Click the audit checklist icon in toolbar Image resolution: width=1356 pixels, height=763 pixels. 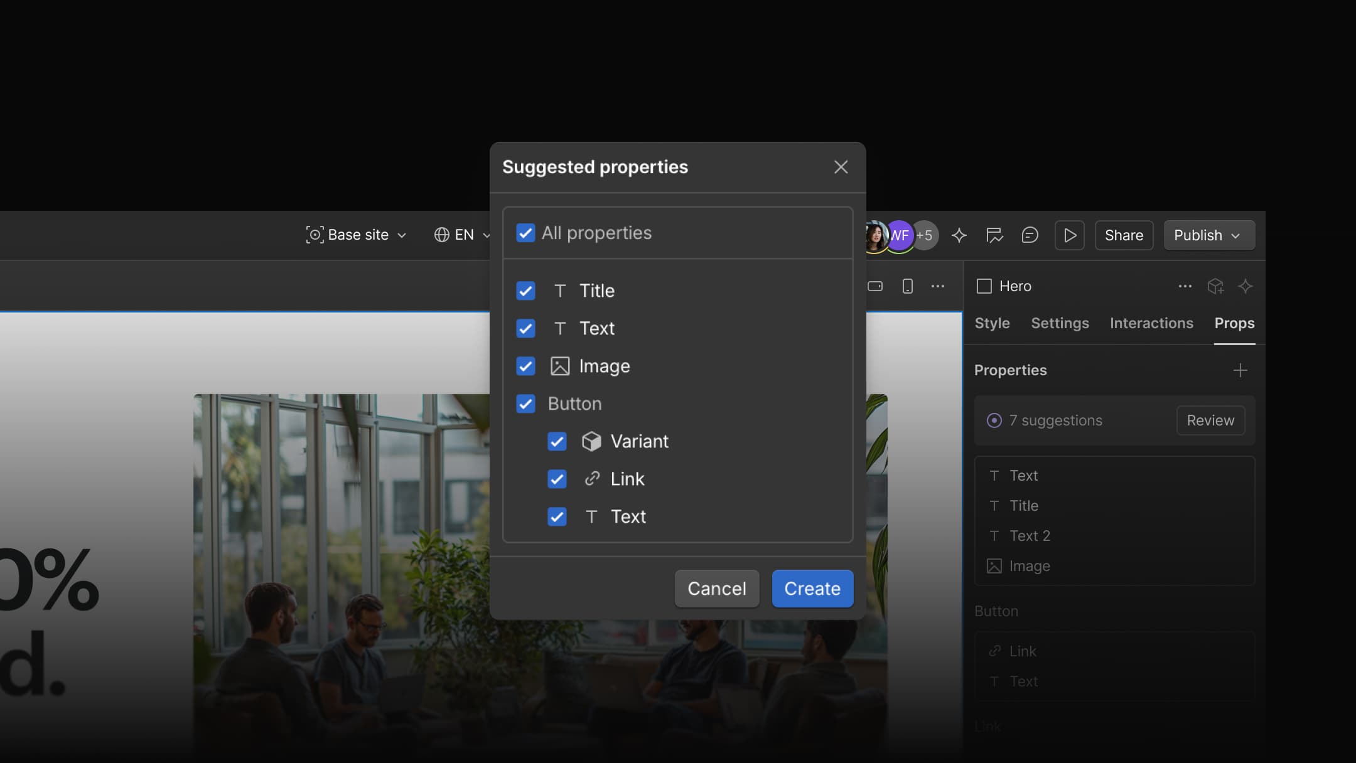994,235
